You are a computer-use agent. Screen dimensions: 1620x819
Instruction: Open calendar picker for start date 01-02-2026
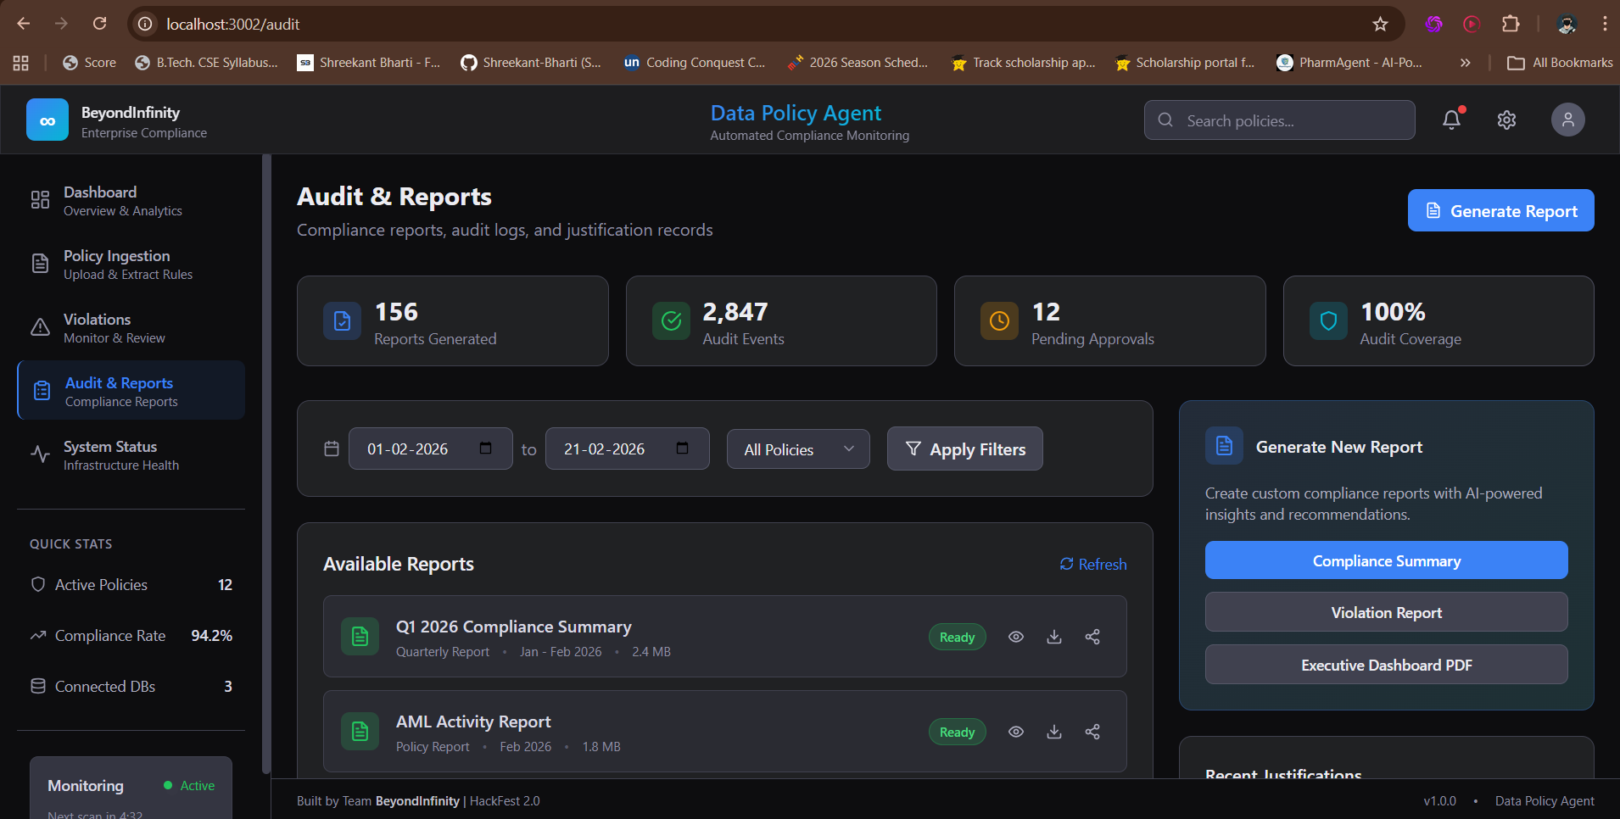[x=486, y=448]
